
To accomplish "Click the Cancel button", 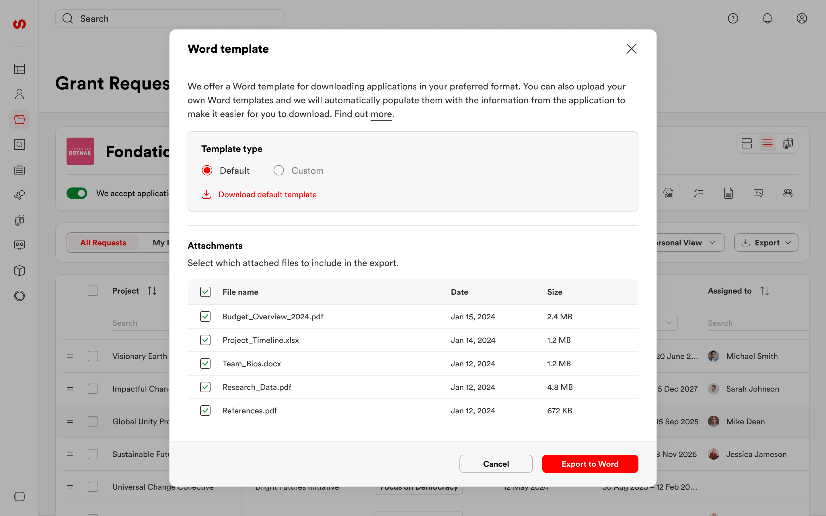I will 496,464.
